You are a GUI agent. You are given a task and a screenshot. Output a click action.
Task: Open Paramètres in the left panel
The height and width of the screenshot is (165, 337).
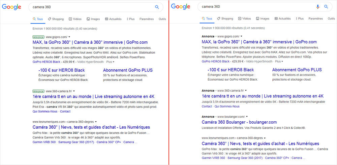tap(147, 19)
